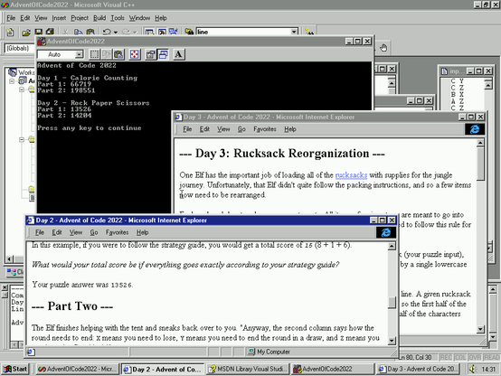Click the Internet Explorer logo in the Day 2 window
This screenshot has width=501, height=376.
pos(386,232)
